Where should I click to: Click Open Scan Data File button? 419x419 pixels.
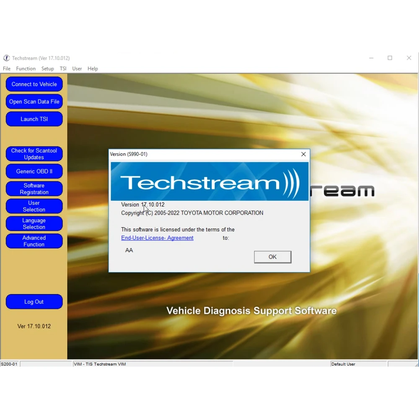[34, 101]
